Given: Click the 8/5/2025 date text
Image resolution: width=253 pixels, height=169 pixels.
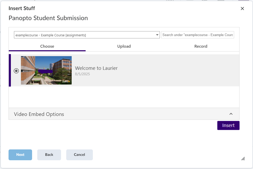Looking at the screenshot, I should (x=83, y=74).
